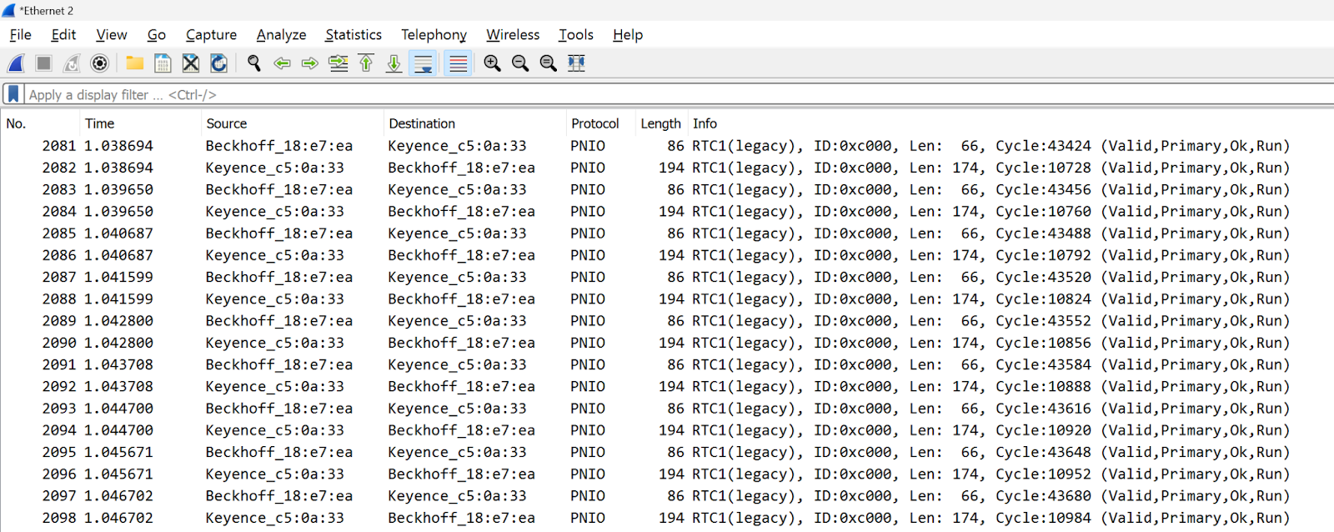The height and width of the screenshot is (532, 1334).
Task: Select packet row 2092
Action: click(x=667, y=387)
